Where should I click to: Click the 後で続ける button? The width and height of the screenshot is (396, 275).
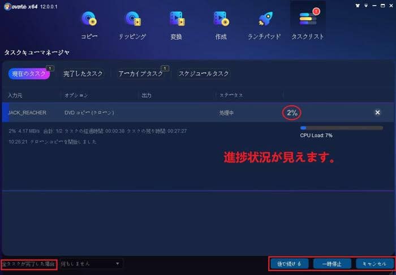290,264
